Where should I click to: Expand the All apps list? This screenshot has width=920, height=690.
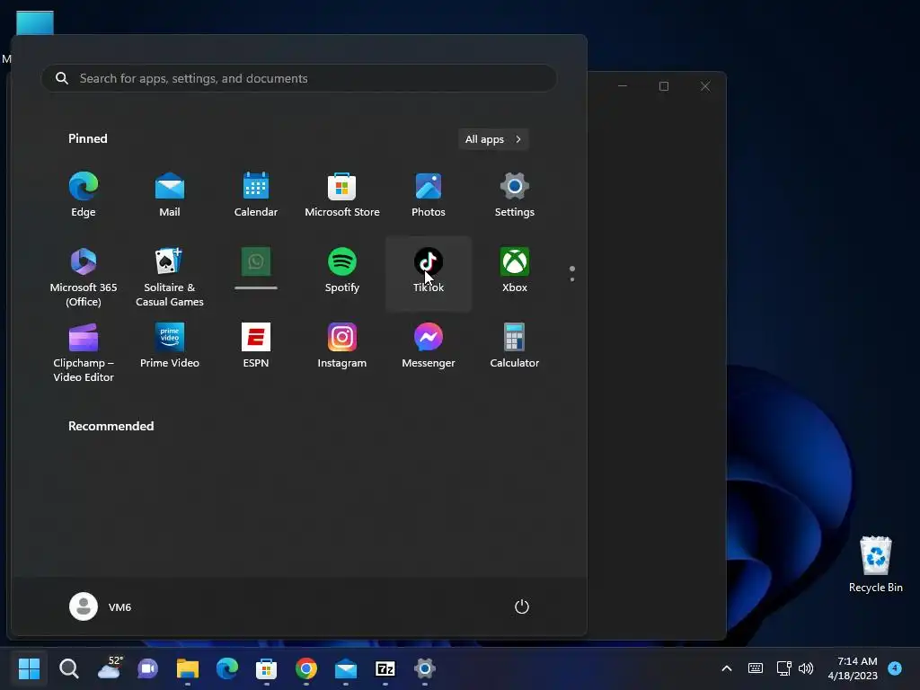(x=493, y=139)
